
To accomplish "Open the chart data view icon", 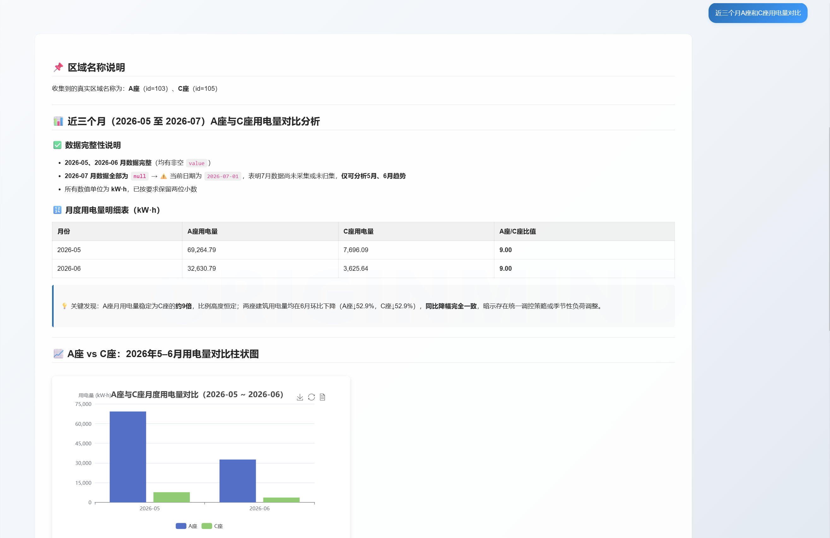I will point(323,397).
